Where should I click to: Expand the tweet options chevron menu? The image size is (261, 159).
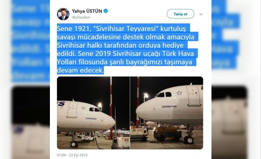tap(201, 14)
